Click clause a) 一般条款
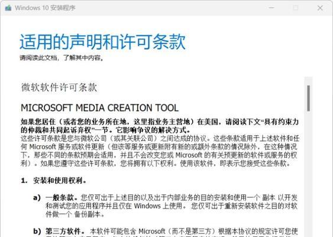Viewport: 333px width, 237px height. pos(165,206)
